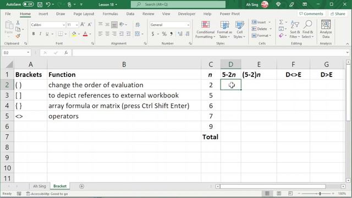Click the Wrap Text icon

pyautogui.click(x=137, y=25)
